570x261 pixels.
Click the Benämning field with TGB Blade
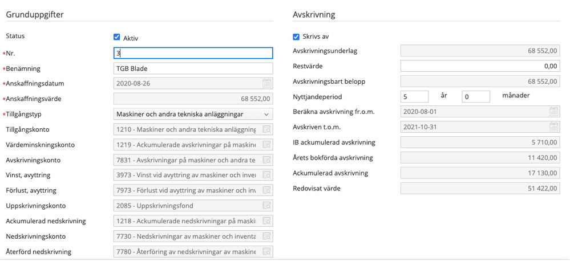tap(193, 68)
